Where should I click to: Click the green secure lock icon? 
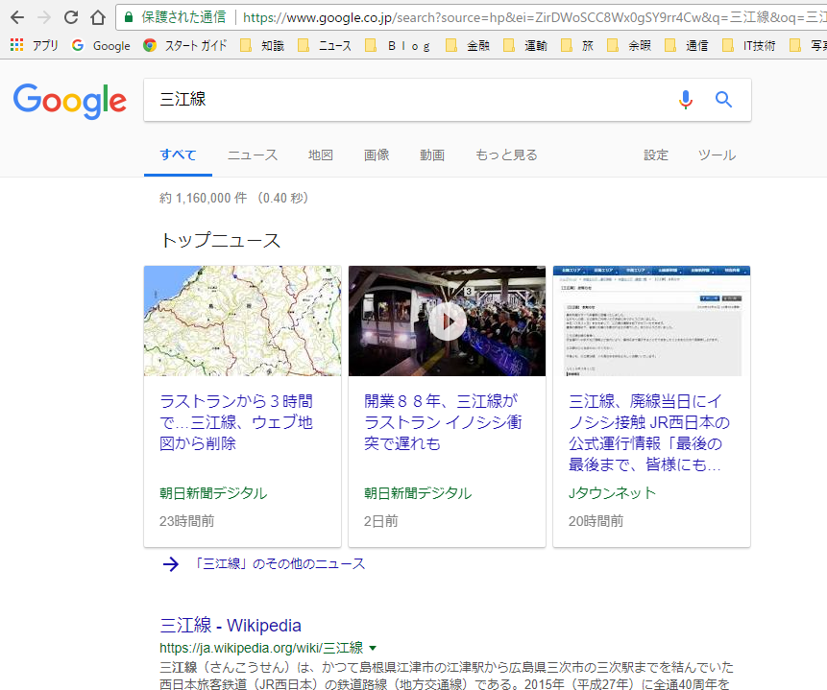click(128, 17)
